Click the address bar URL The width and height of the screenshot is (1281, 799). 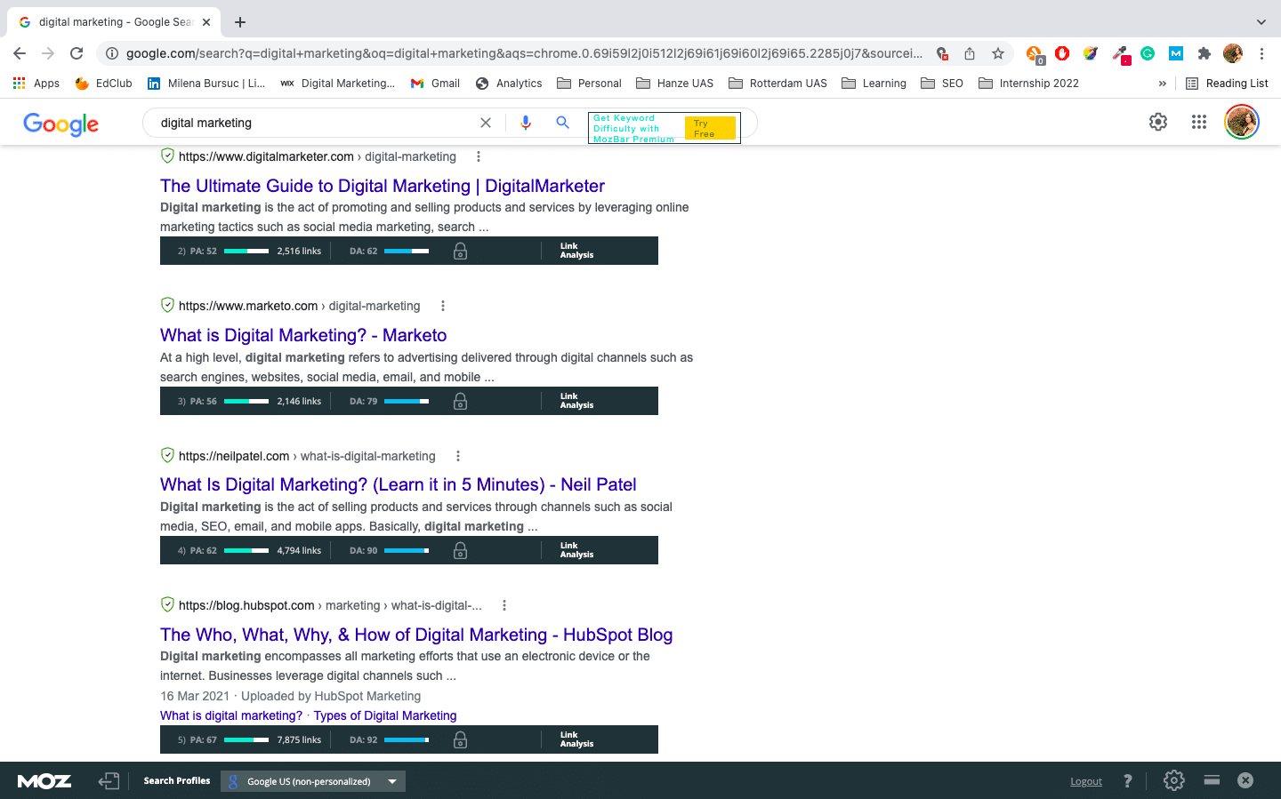524,53
